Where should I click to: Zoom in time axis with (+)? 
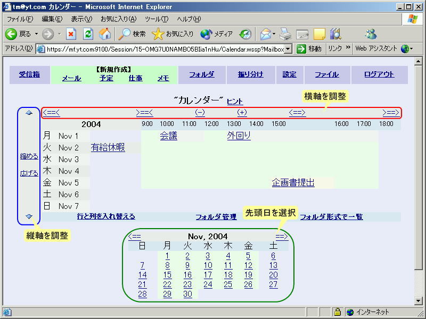coord(242,112)
